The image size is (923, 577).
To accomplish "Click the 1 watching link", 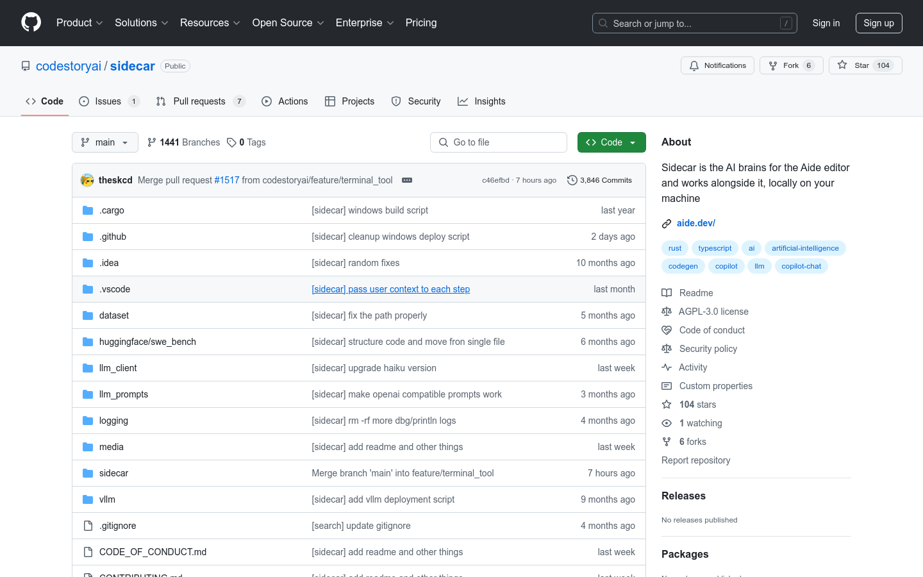I will tap(692, 423).
